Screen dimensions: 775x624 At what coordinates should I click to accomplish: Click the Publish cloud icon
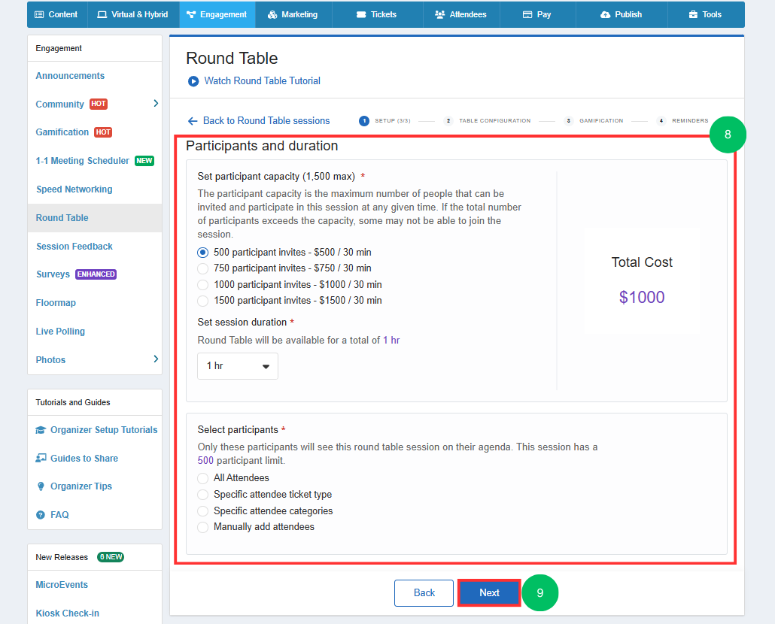pos(605,15)
